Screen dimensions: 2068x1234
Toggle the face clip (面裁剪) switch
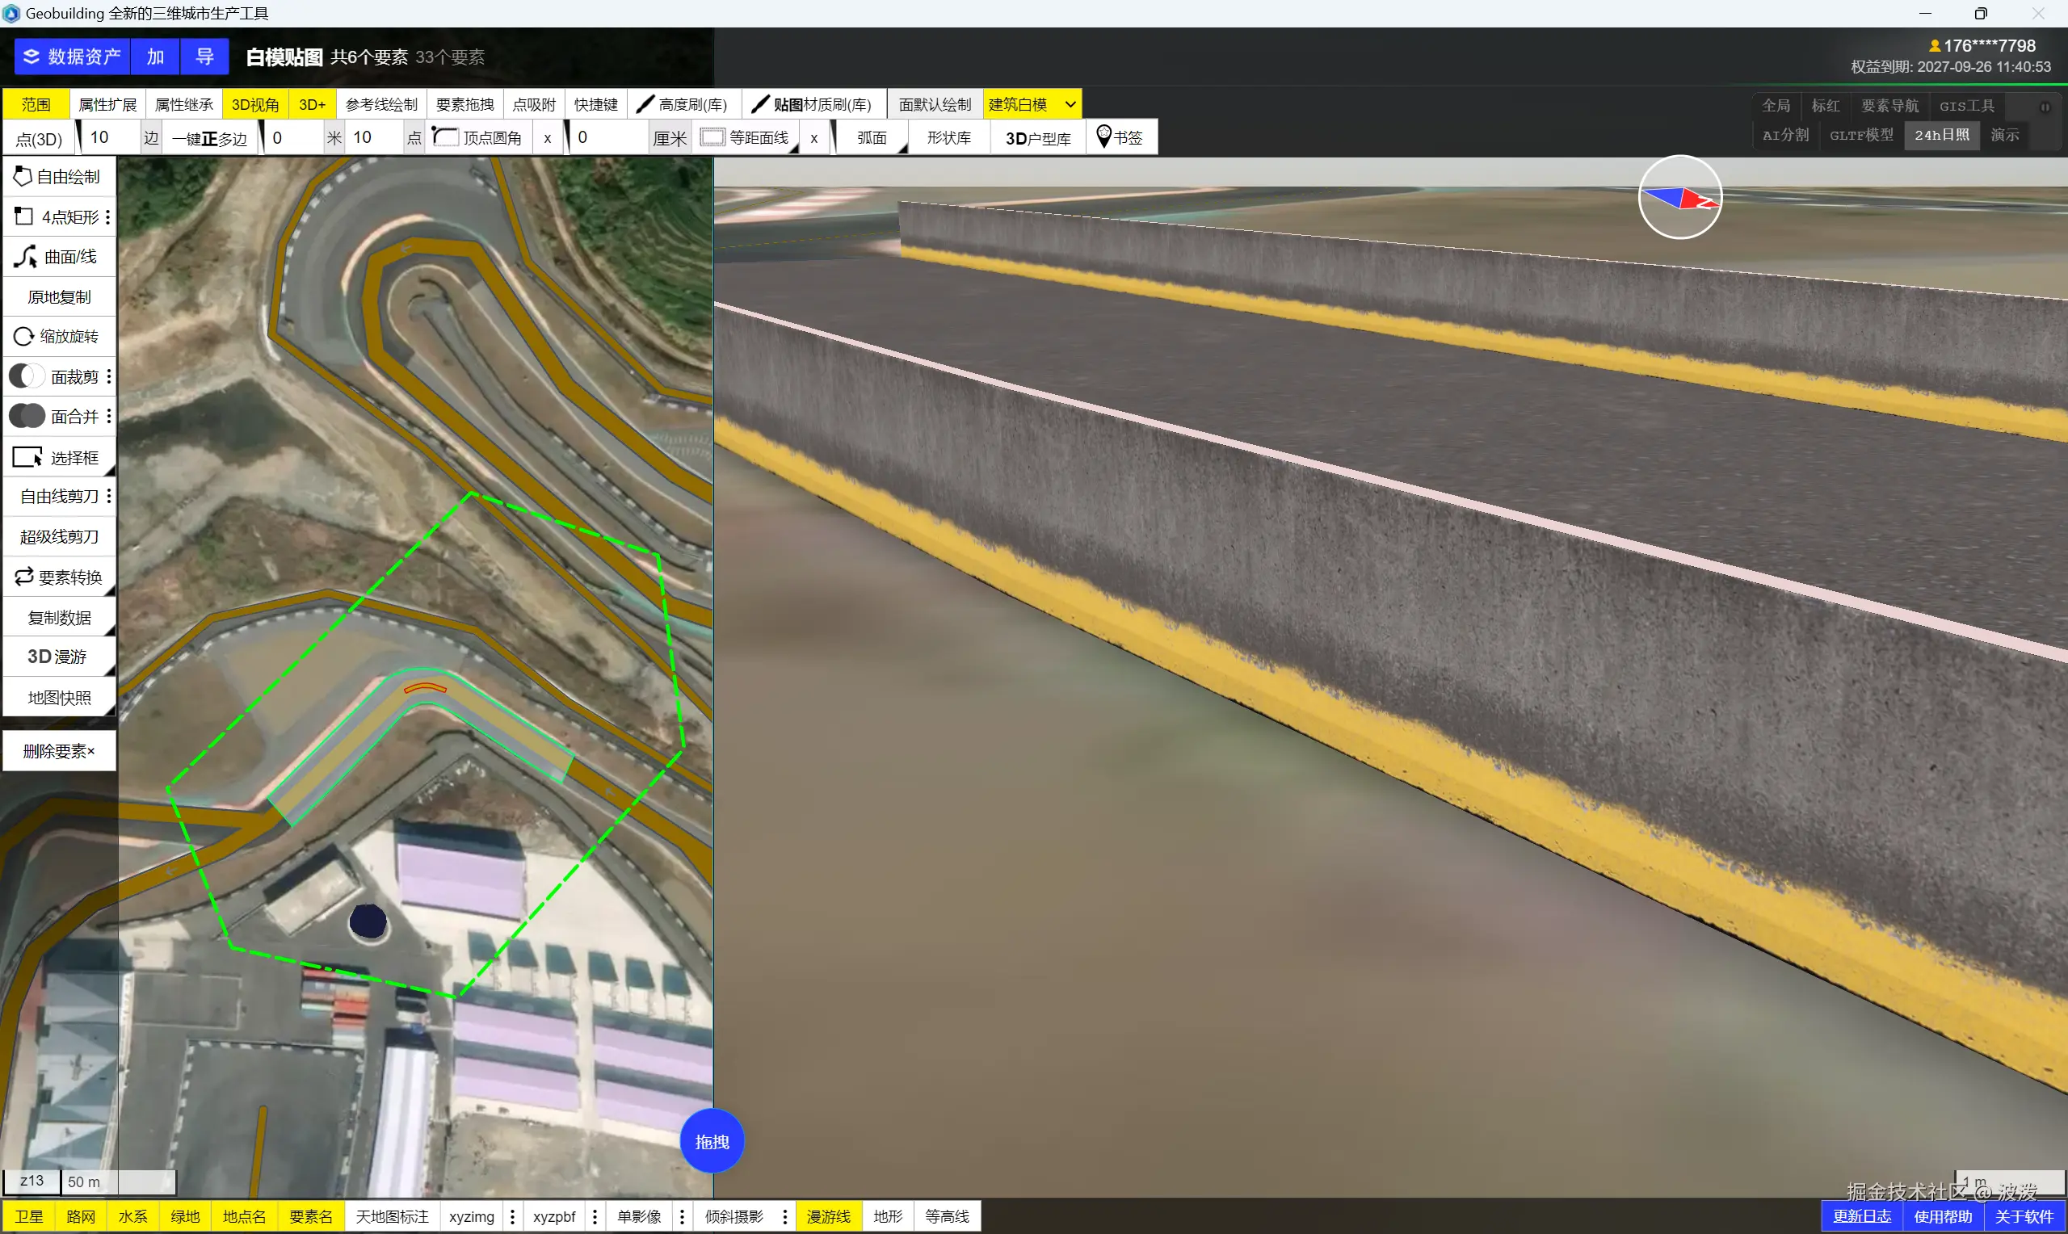tap(27, 376)
